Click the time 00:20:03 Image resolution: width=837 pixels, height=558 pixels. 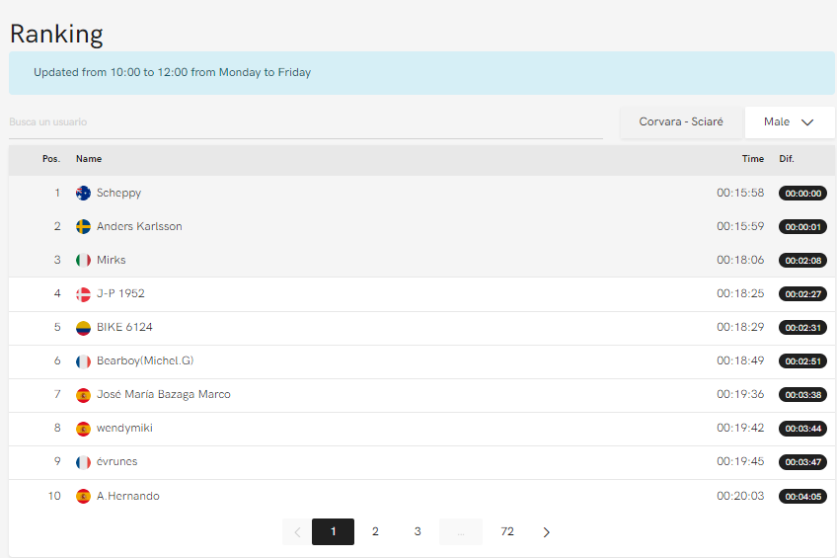pos(740,496)
